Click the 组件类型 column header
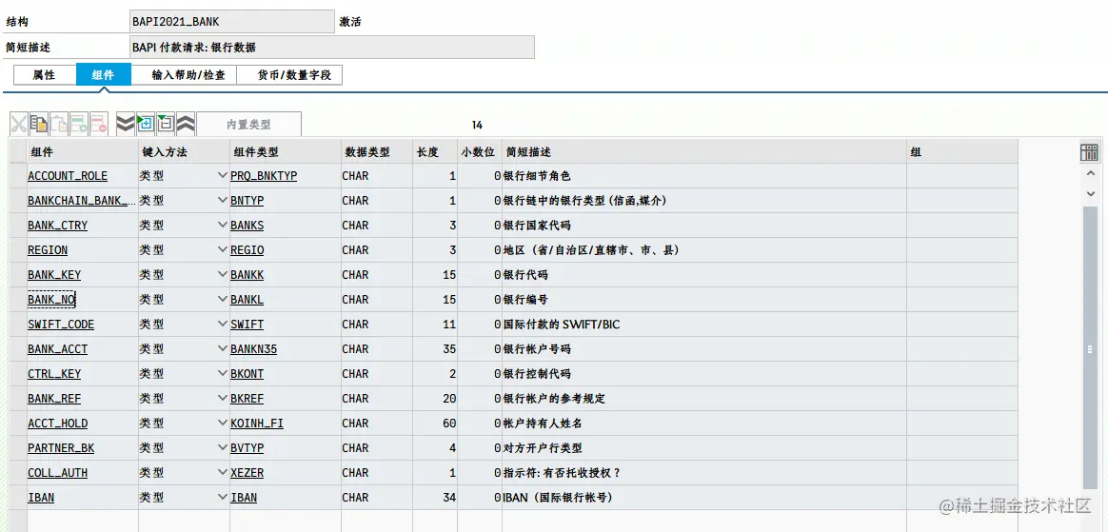Screen dimensions: 1108x532 coord(285,152)
